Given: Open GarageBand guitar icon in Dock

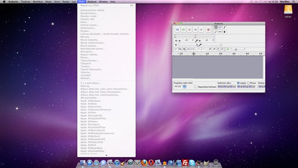Looking at the screenshot, I should [124, 163].
